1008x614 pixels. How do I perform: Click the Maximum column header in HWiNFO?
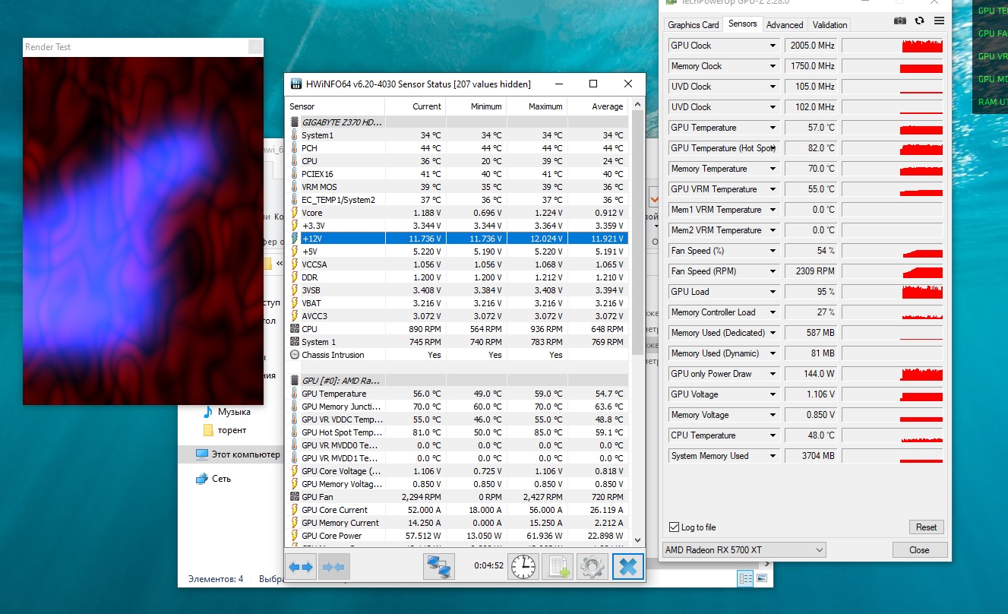[536, 106]
